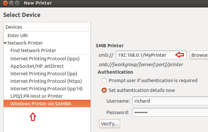Viewport: 208px width, 132px height.
Task: Select Internet Printing Protocol (ipp14)
Action: pos(46,89)
